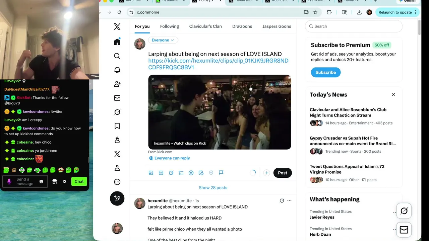Open Jaspers Goons timeline tab
Screen dimensions: 429x241
277,26
